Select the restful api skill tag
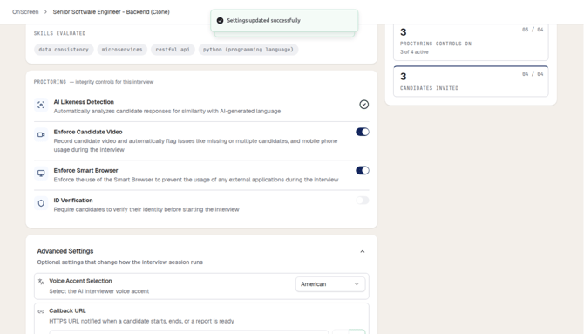 [x=173, y=50]
